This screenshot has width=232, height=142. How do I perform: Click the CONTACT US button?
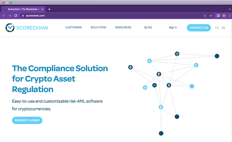click(x=199, y=28)
